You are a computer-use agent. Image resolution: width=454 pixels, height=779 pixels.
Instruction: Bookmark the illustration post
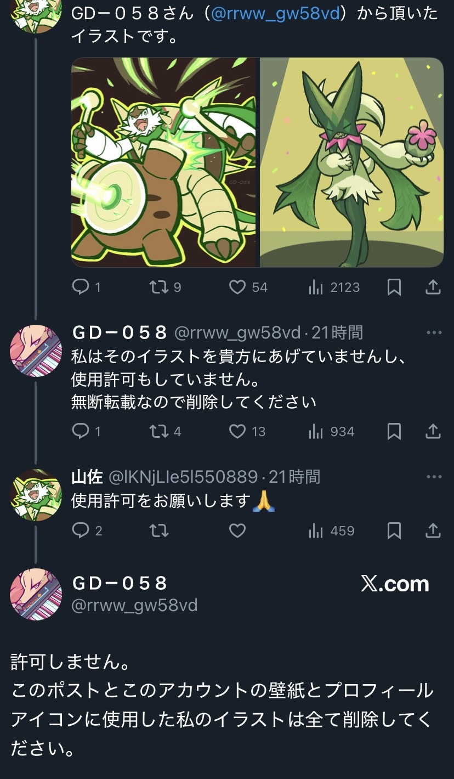pos(394,287)
